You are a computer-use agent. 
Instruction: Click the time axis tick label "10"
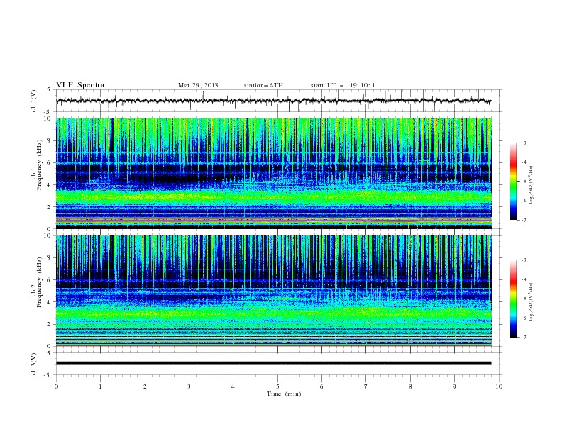tap(499, 386)
